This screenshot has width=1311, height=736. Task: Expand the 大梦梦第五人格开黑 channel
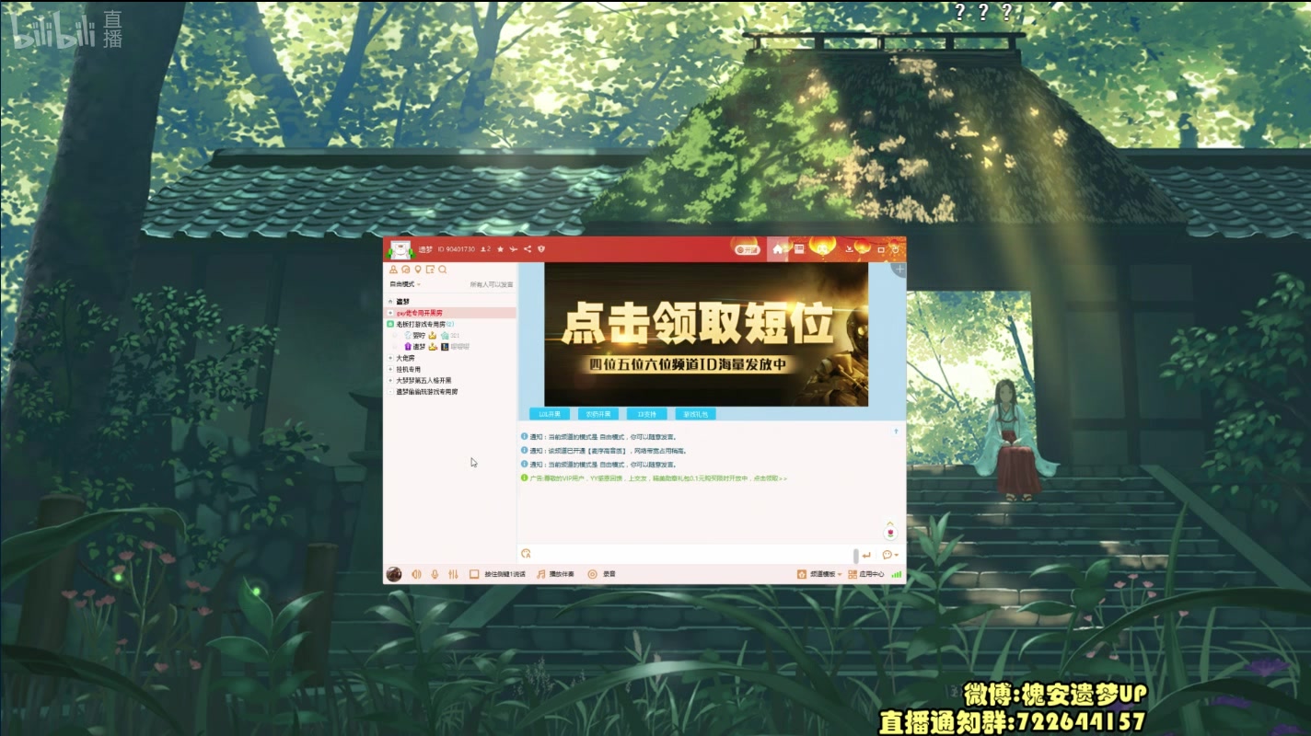click(x=390, y=380)
